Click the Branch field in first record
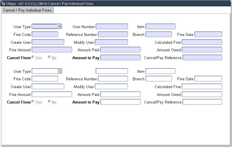232x147 pixels. tap(159, 34)
